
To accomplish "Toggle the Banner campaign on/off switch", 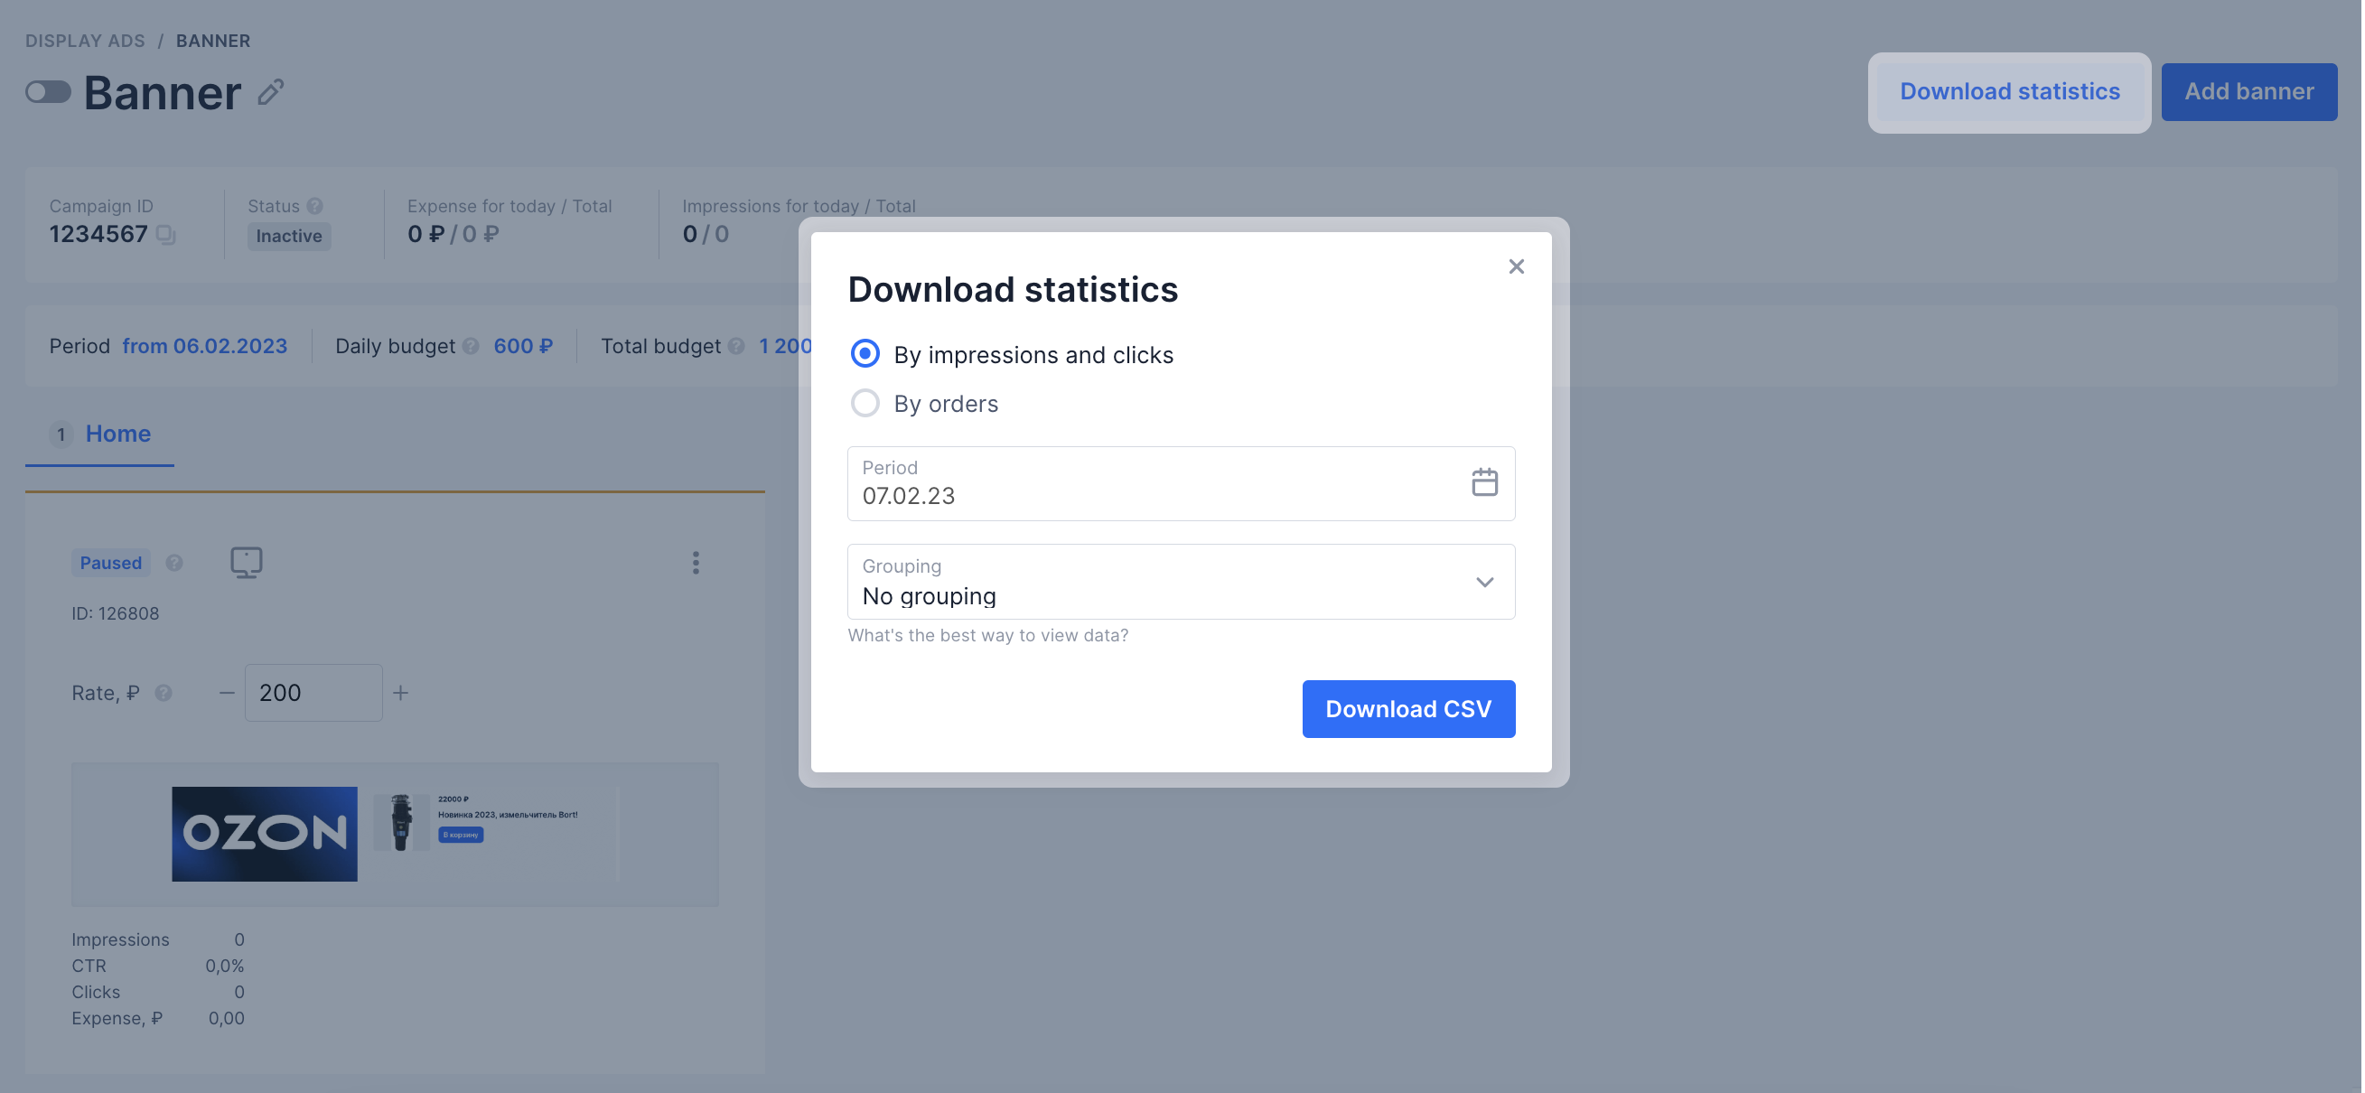I will click(48, 92).
